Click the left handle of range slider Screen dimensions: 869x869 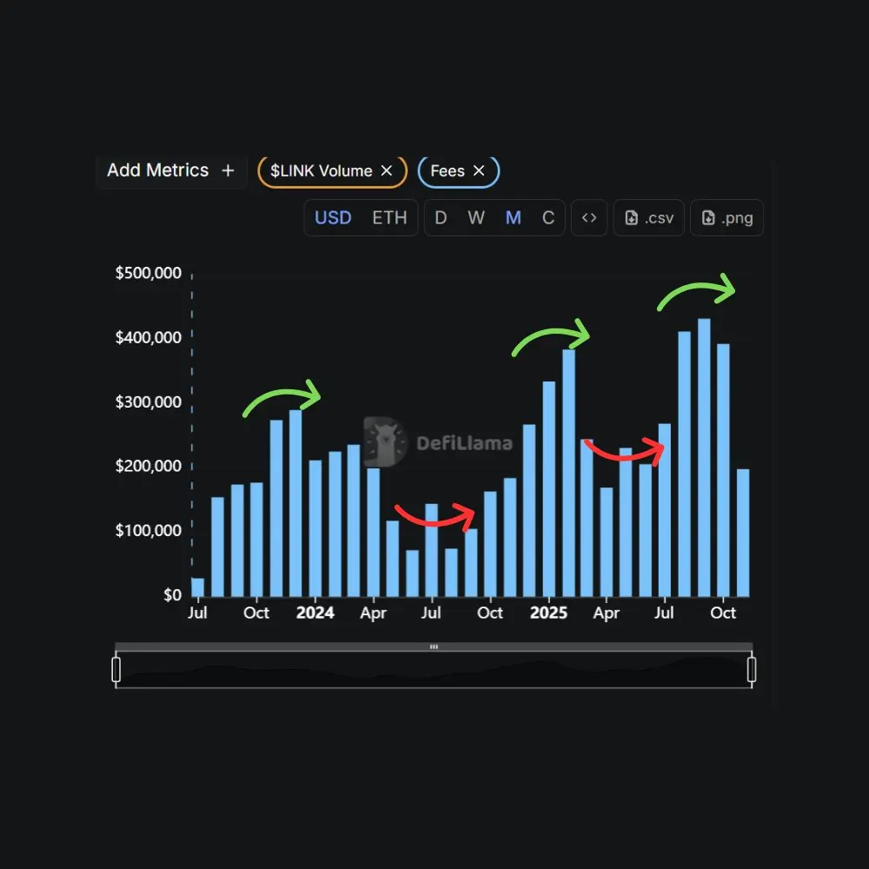pos(116,669)
